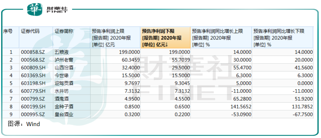Select the -67.7500 growth cell
Viewport: 321px width, 138px height.
coord(282,115)
